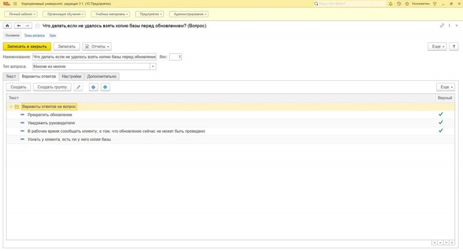Image resolution: width=463 pixels, height=251 pixels.
Task: Open top 'Еще' menu
Action: (437, 47)
